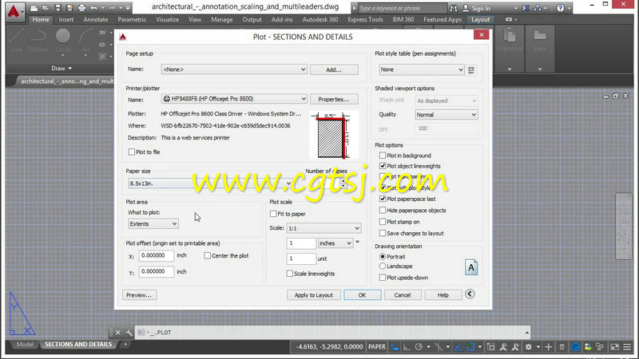Enable Plot stamp on checkbox
This screenshot has width=639, height=359.
(x=383, y=222)
